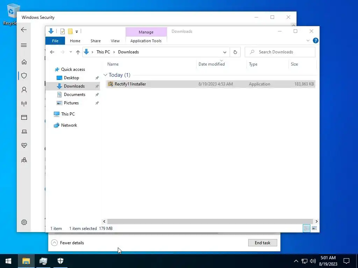Open the Windows Start menu
This screenshot has width=358, height=268.
pos(8,261)
